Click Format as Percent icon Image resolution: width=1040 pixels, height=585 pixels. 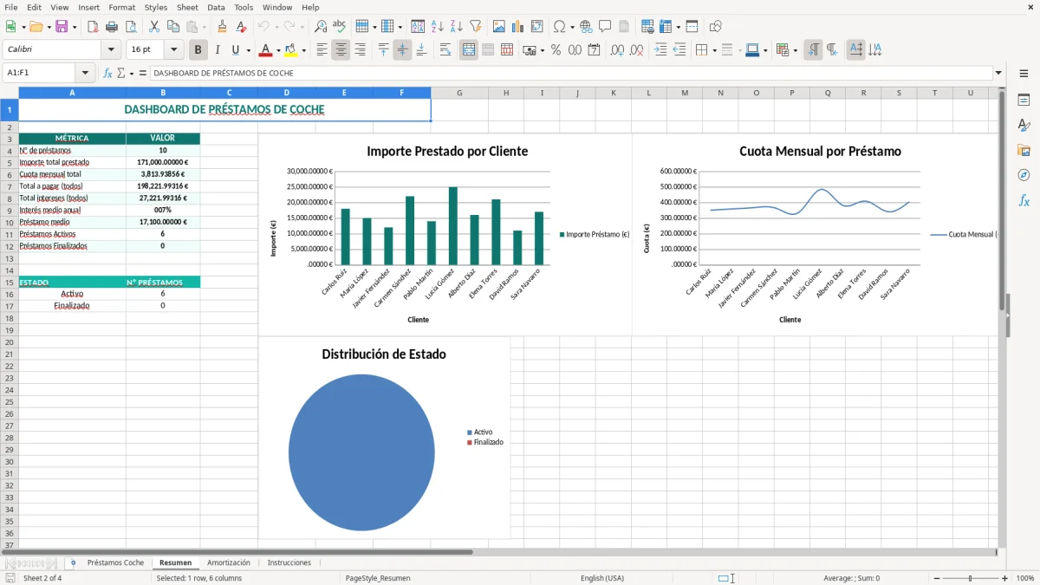pyautogui.click(x=556, y=50)
